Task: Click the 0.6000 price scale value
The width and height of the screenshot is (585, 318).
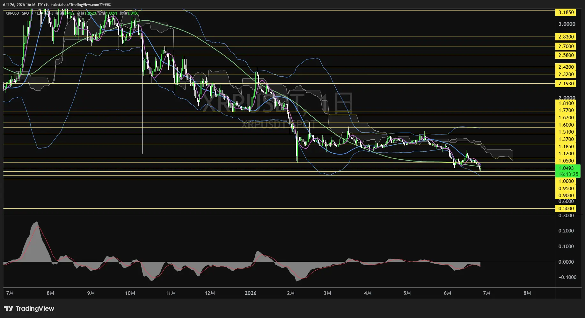Action: point(566,201)
